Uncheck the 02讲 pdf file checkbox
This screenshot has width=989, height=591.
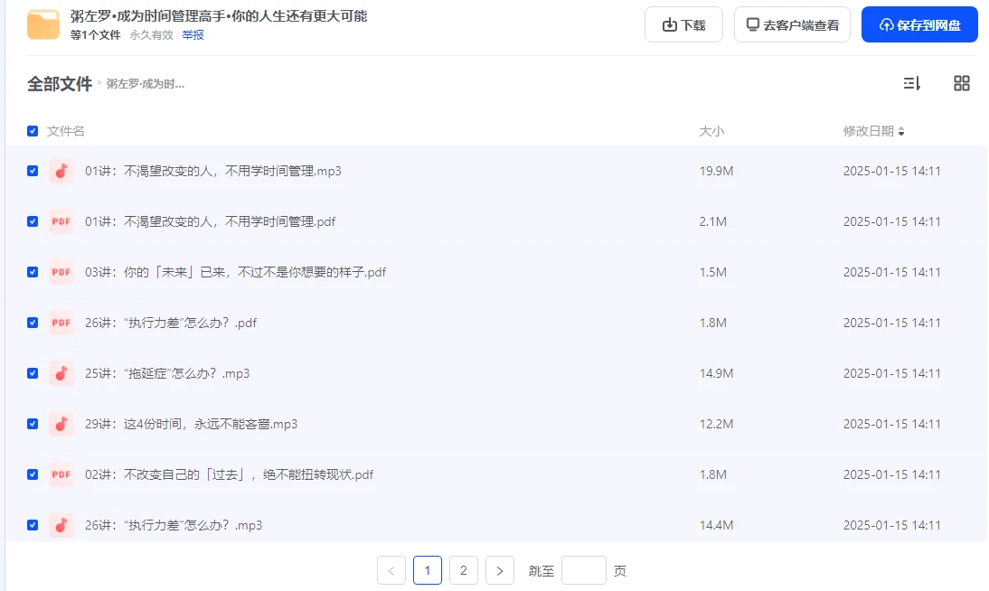point(33,474)
